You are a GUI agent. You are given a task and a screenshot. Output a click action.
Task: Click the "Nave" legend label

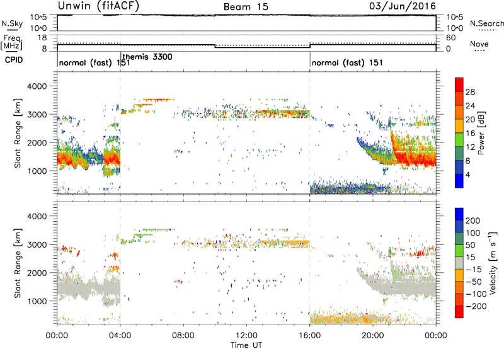point(479,43)
